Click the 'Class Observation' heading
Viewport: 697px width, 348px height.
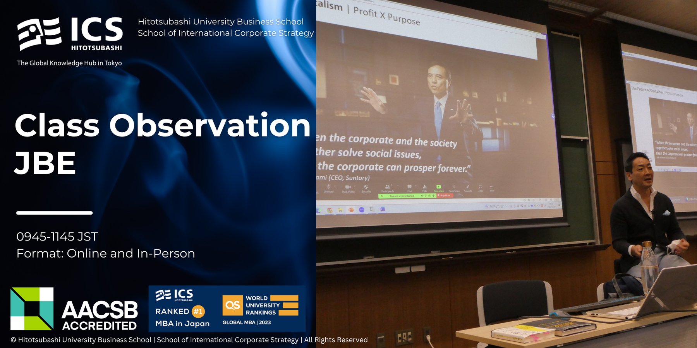163,125
